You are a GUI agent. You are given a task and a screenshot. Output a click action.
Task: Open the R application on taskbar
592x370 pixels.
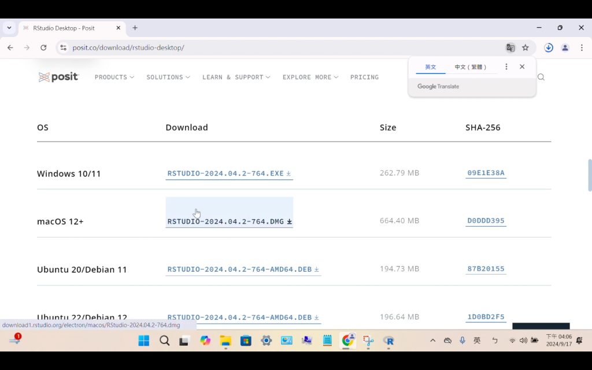388,341
